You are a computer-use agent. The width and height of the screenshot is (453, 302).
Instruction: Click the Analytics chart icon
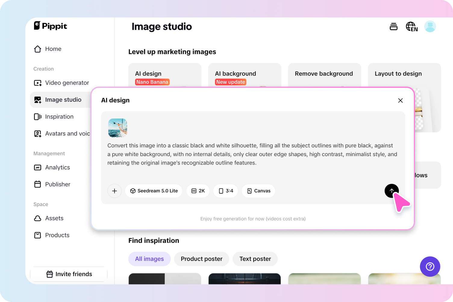38,168
